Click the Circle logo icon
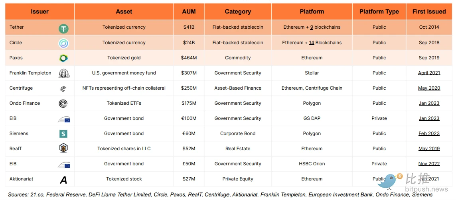The height and width of the screenshot is (200, 456). (x=63, y=43)
